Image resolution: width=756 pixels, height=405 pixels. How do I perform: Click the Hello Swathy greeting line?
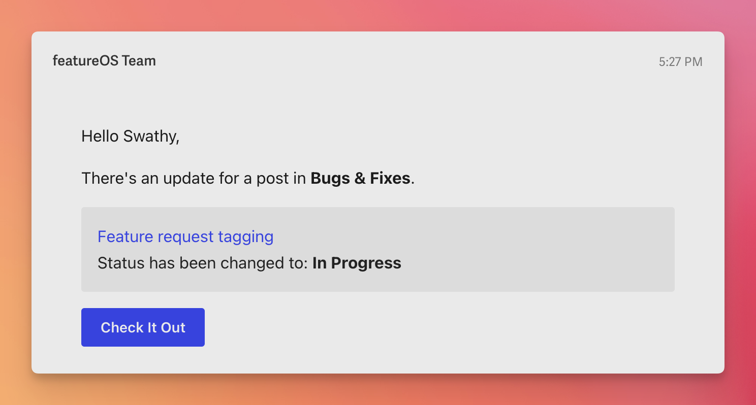pos(130,136)
